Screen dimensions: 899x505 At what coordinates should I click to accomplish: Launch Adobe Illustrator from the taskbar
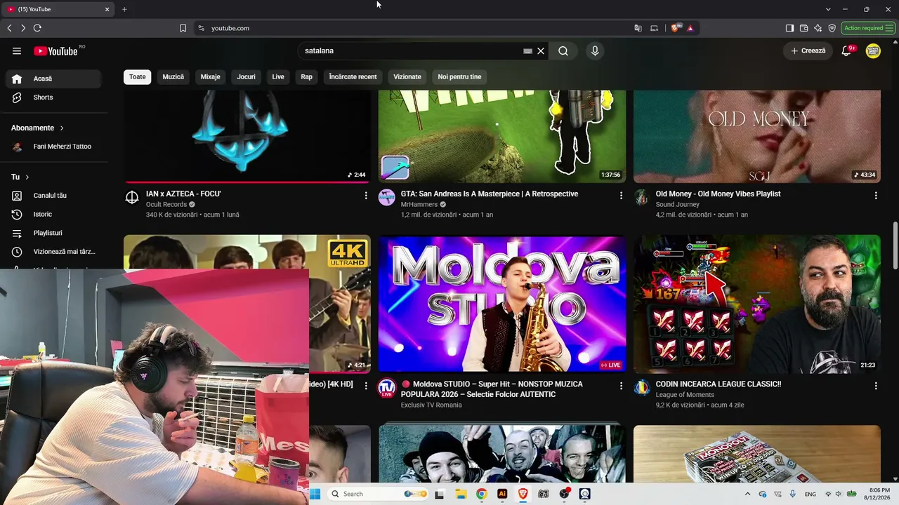(502, 494)
